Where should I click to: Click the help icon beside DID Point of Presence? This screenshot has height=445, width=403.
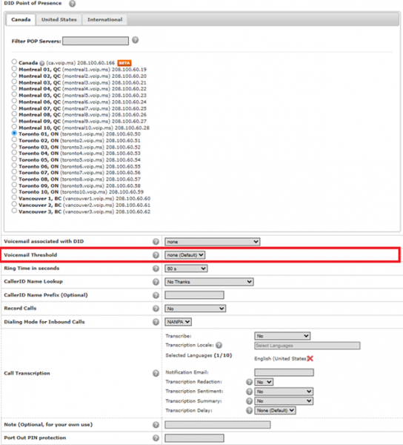[x=73, y=4]
